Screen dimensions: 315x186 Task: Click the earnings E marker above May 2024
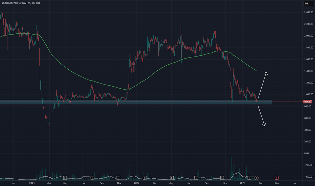pos(172,178)
